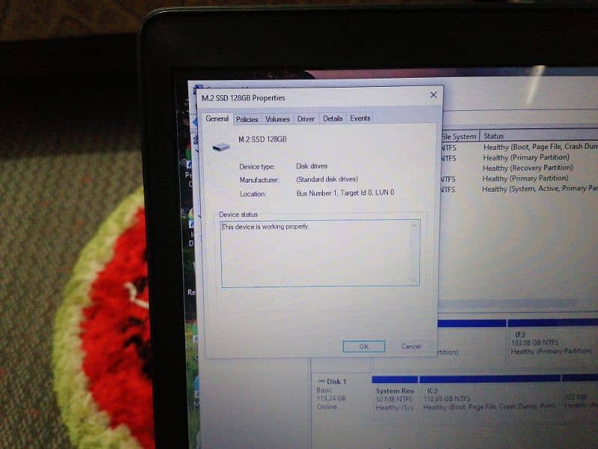Sort by the Status column header
The height and width of the screenshot is (449, 598).
coord(523,136)
